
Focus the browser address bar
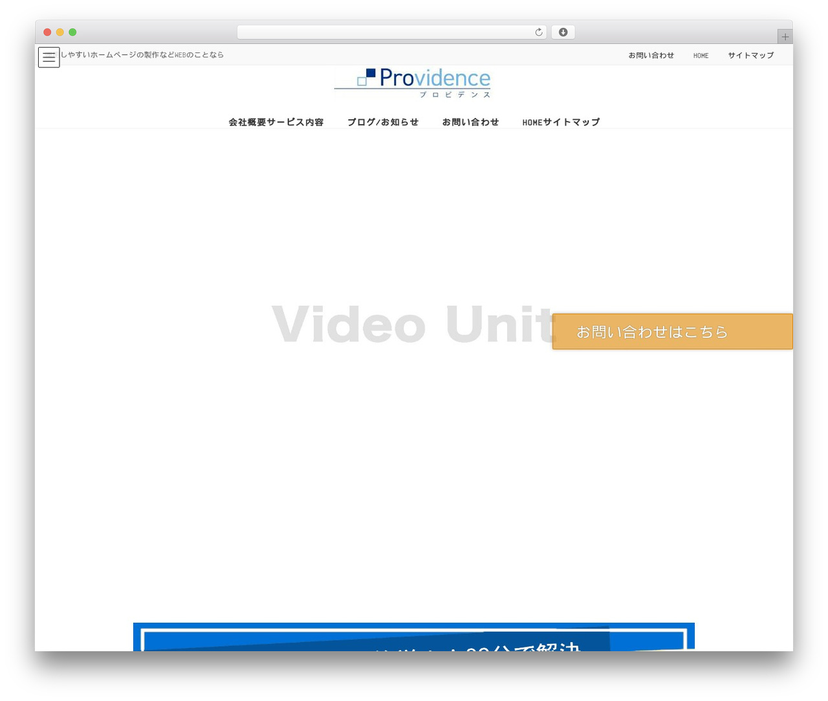(x=391, y=32)
